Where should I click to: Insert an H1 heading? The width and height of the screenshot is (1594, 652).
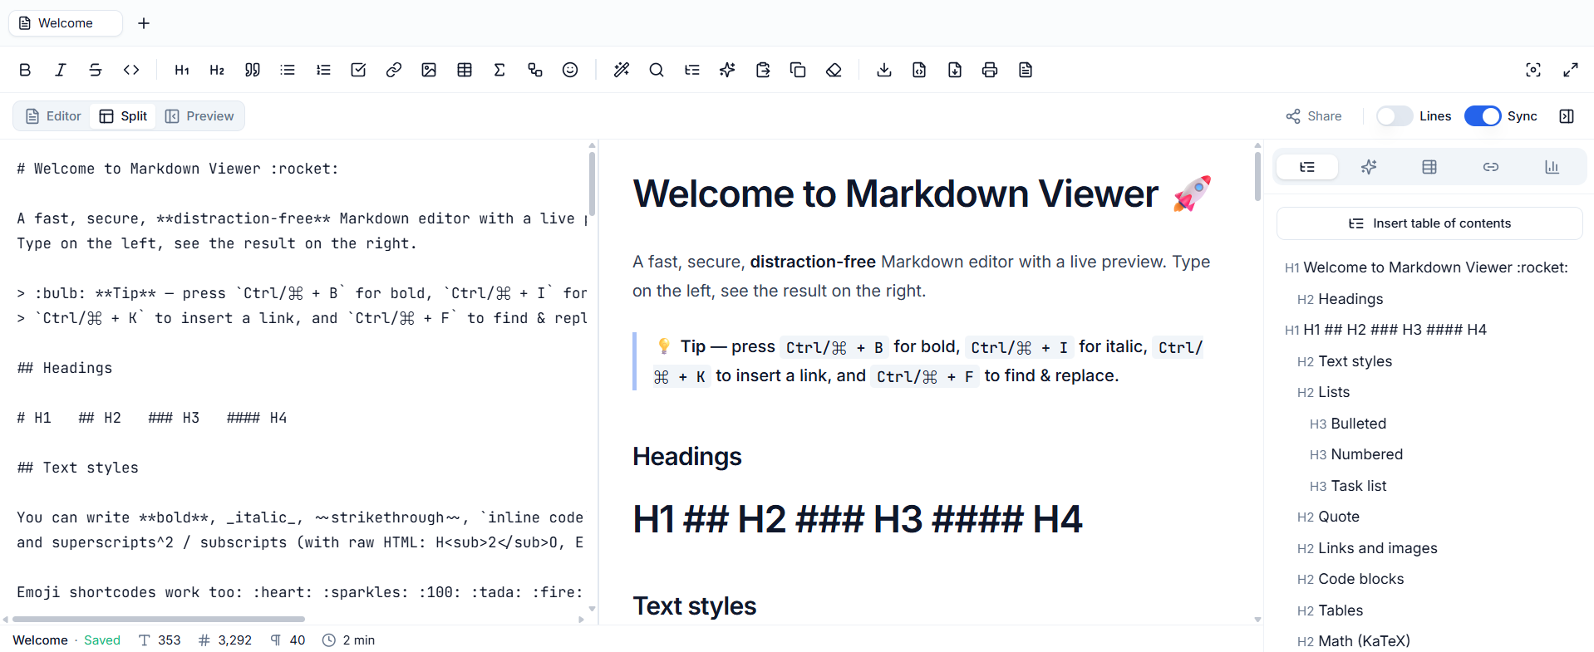pyautogui.click(x=182, y=70)
